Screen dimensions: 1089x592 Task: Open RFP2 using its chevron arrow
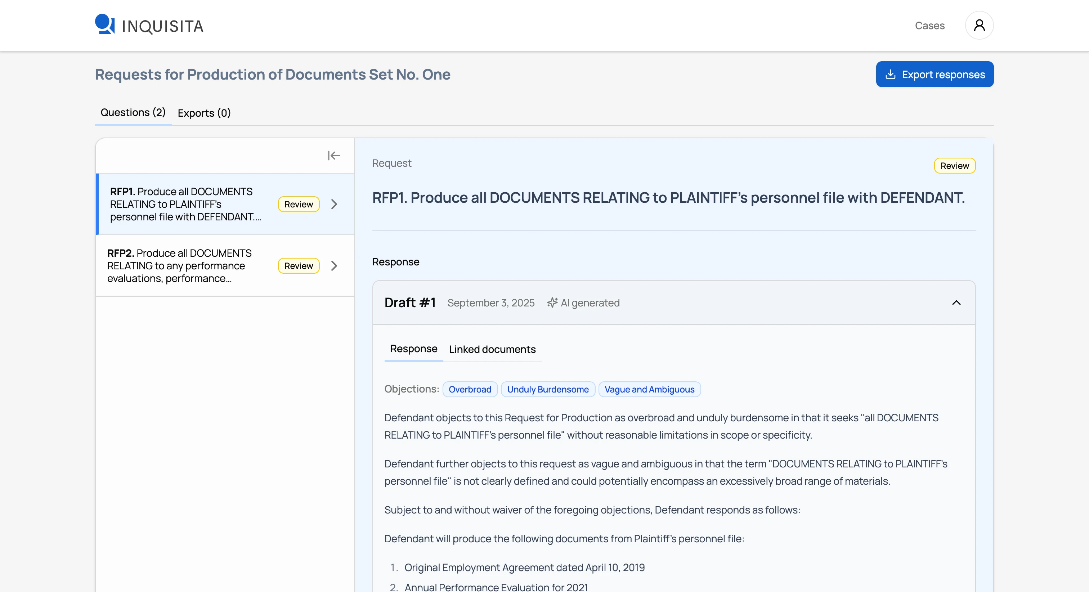(334, 265)
